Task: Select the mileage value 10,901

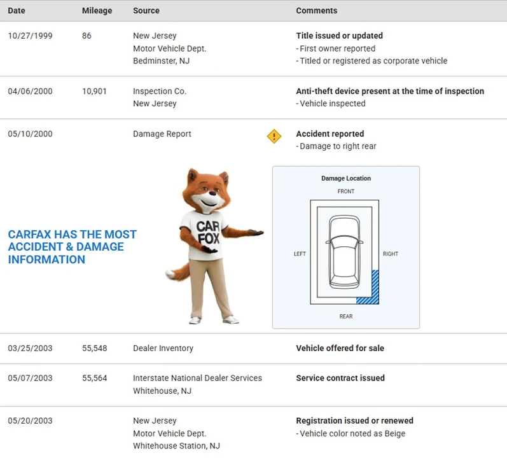Action: click(x=94, y=91)
